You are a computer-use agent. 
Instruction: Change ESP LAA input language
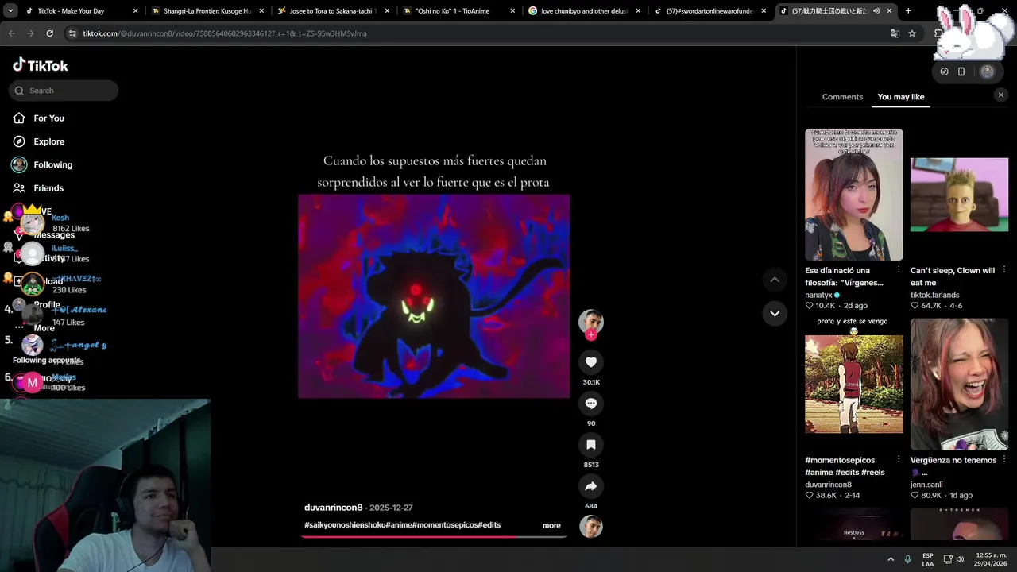[928, 559]
